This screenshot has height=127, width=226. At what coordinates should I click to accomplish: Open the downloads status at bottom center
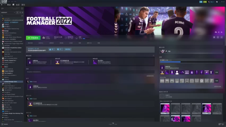[113, 124]
